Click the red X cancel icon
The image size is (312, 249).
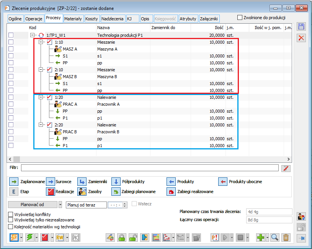coord(302,38)
